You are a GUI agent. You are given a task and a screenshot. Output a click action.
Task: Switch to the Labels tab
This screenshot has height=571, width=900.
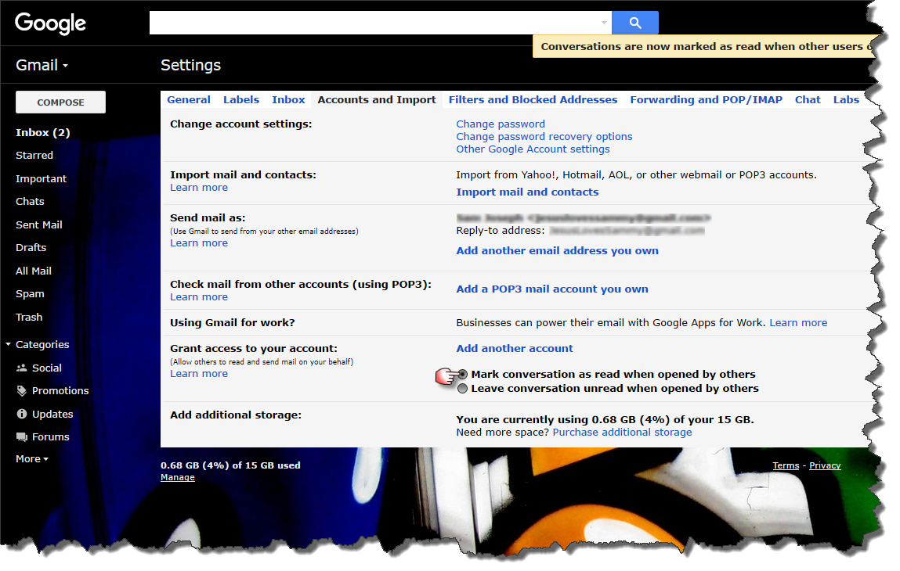[x=241, y=100]
